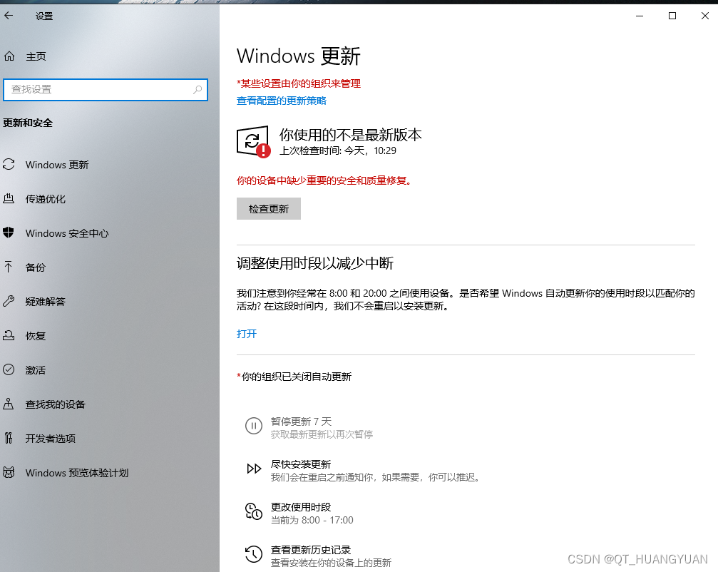718x572 pixels.
Task: Click the 传递优化 delivery icon
Action: pyautogui.click(x=9, y=198)
